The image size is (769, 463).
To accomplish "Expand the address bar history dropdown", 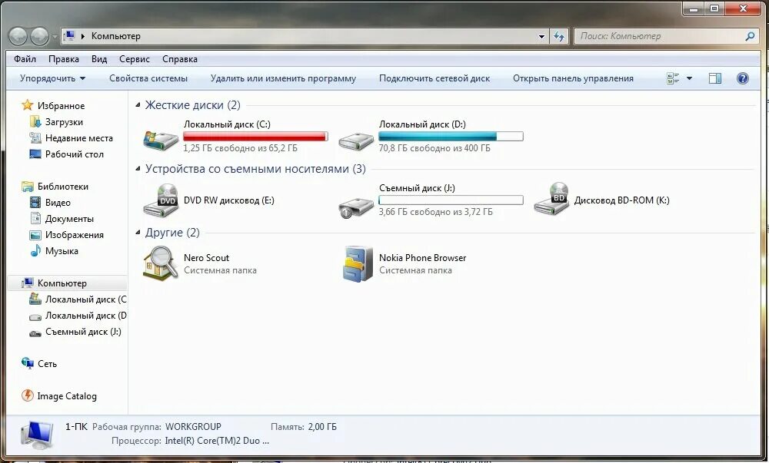I will pyautogui.click(x=541, y=36).
